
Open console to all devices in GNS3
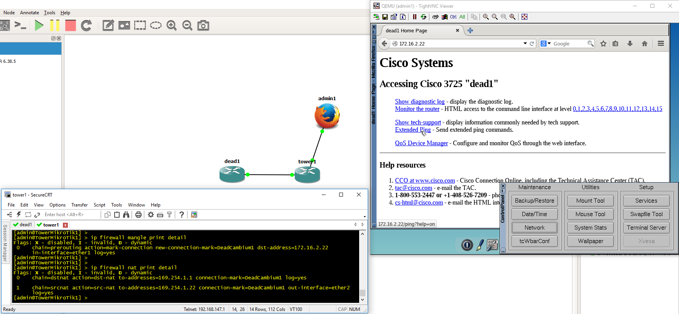(20, 25)
